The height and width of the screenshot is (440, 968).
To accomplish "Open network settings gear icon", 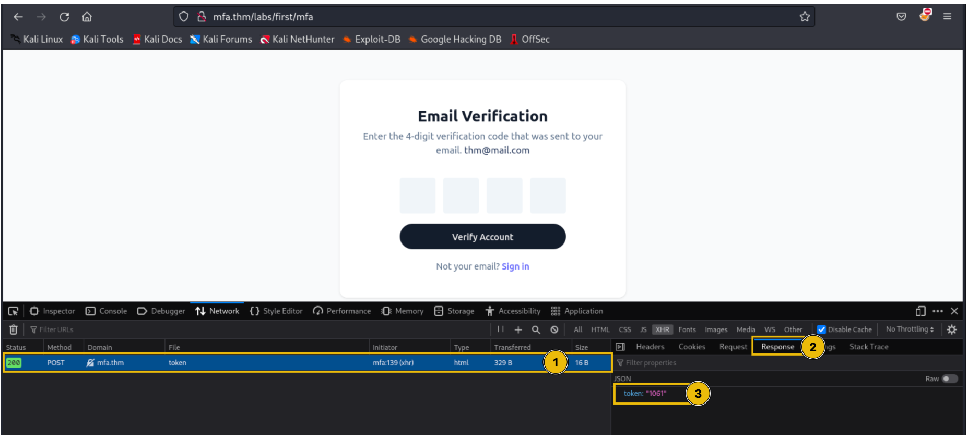I will [952, 329].
